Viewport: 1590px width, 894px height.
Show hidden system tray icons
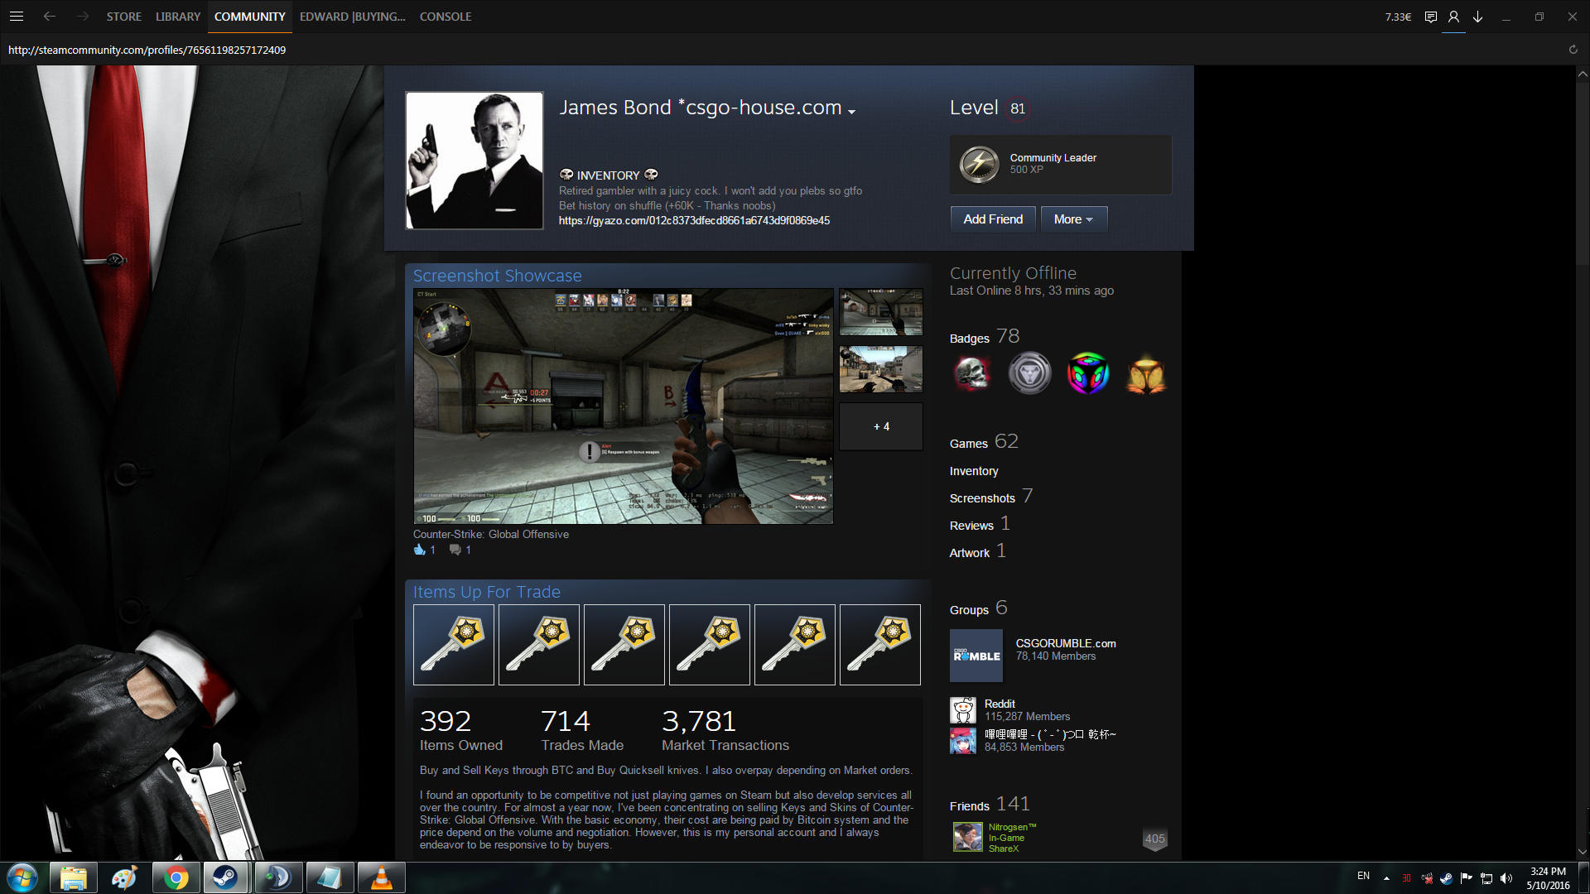(1386, 877)
